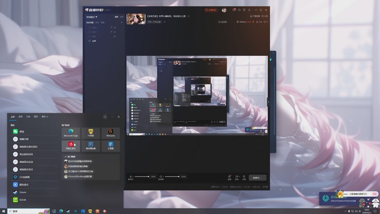Screen dimensions: 380x214
Task: Adjust the speaker volume slider
Action: point(172,176)
